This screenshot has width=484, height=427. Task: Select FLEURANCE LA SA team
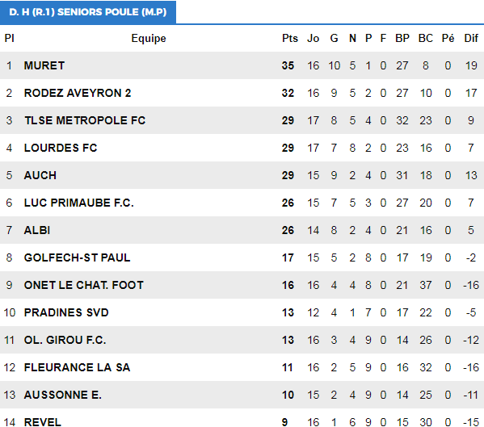78,367
